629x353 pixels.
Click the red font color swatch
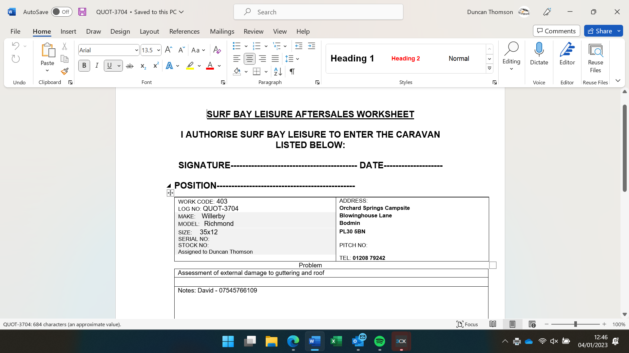(210, 66)
